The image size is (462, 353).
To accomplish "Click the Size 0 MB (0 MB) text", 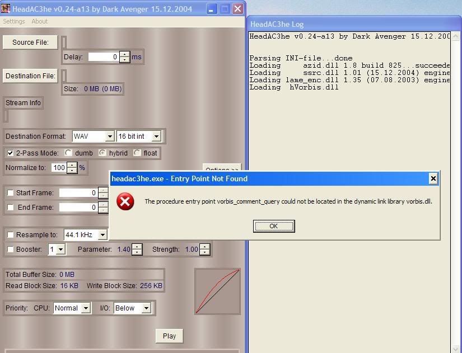I will click(x=93, y=88).
